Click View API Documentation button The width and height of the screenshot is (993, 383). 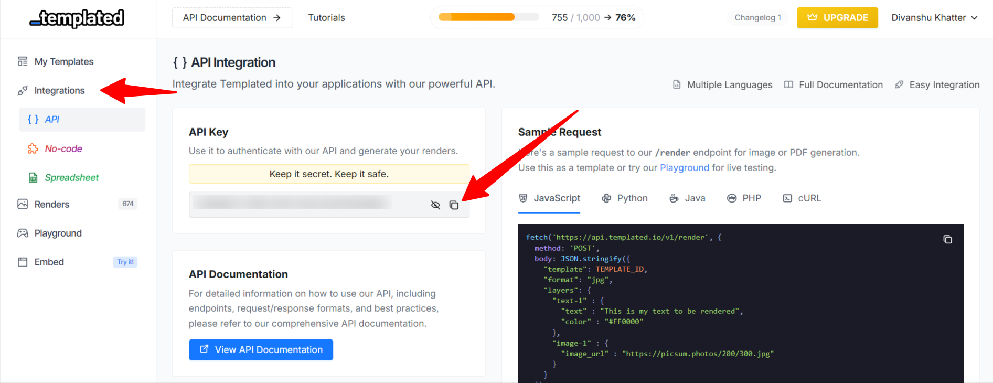pos(261,350)
